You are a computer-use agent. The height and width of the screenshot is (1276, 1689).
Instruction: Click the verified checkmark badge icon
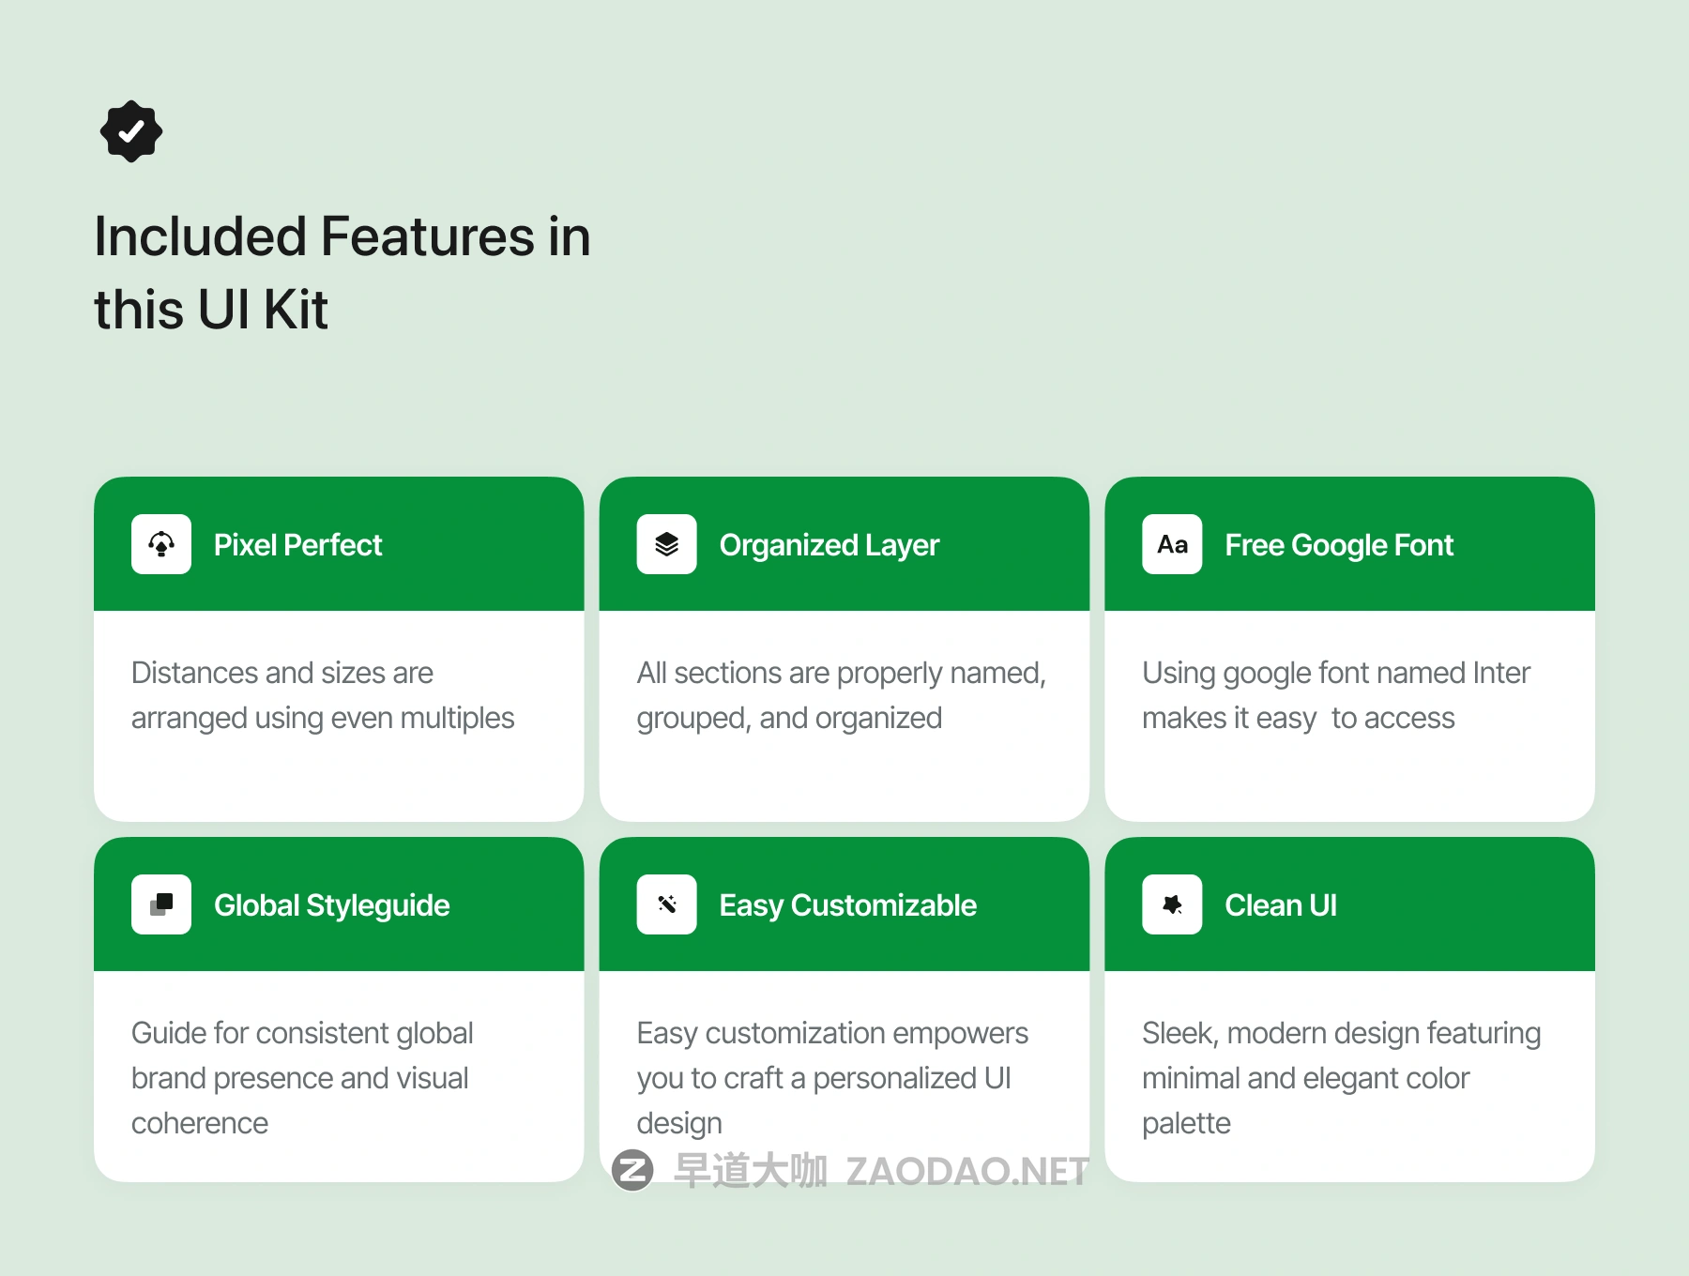coord(131,131)
